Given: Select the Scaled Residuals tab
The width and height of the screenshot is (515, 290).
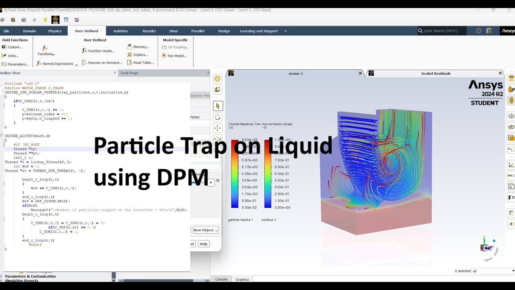Looking at the screenshot, I should click(436, 73).
